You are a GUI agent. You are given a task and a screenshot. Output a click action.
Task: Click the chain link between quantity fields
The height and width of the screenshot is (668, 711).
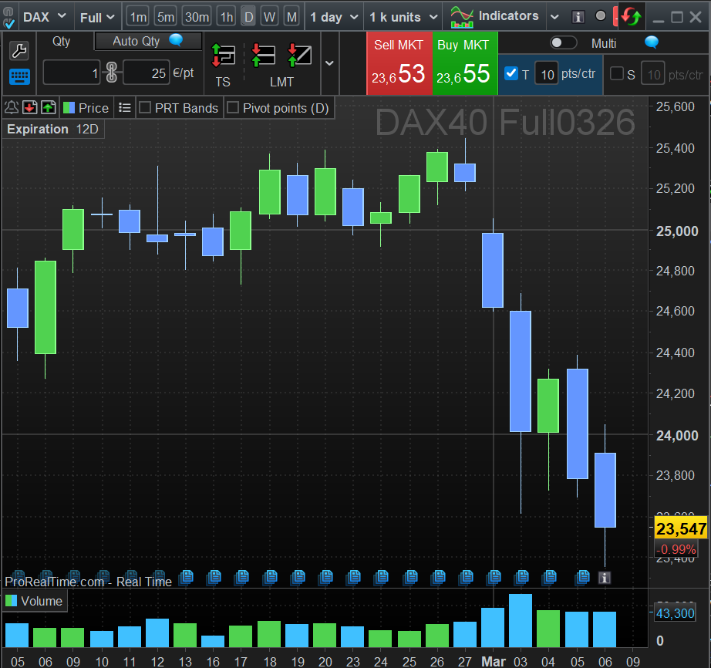click(x=111, y=74)
